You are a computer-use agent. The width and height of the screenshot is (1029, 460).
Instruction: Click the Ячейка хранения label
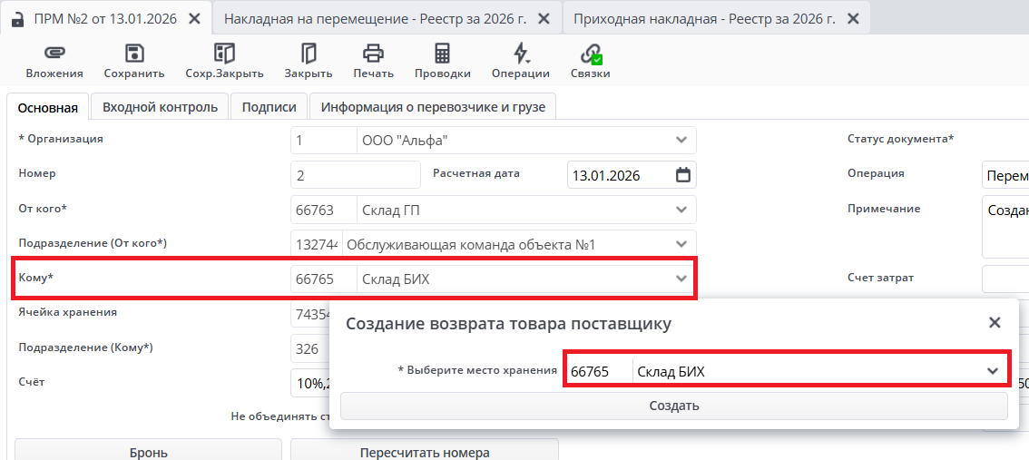tap(67, 312)
